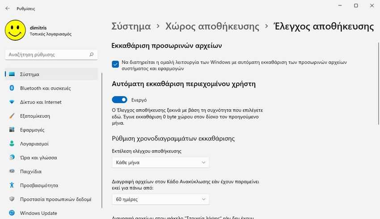
Task: Go back using the back arrow
Action: pyautogui.click(x=8, y=8)
